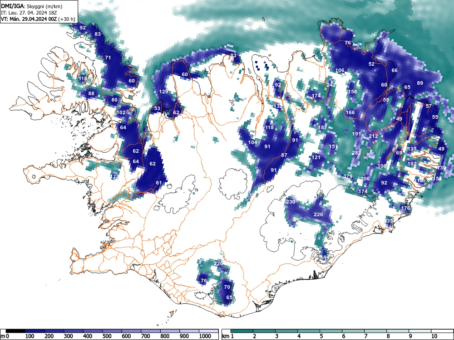Select the map value 156
Screen dimensions: 454x340
(x=352, y=92)
